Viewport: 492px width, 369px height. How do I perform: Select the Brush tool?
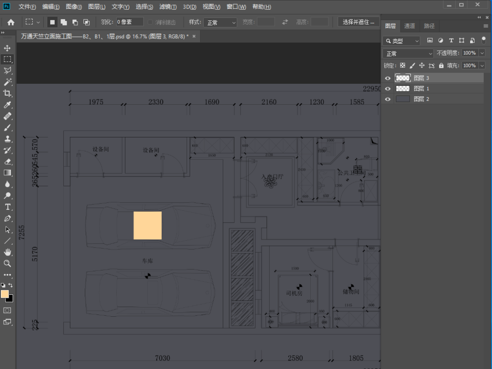point(7,127)
